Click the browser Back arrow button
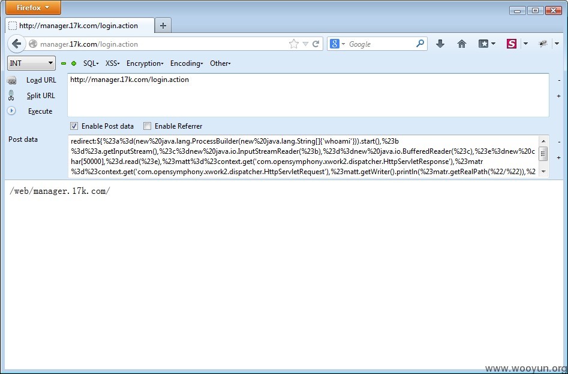 point(17,44)
